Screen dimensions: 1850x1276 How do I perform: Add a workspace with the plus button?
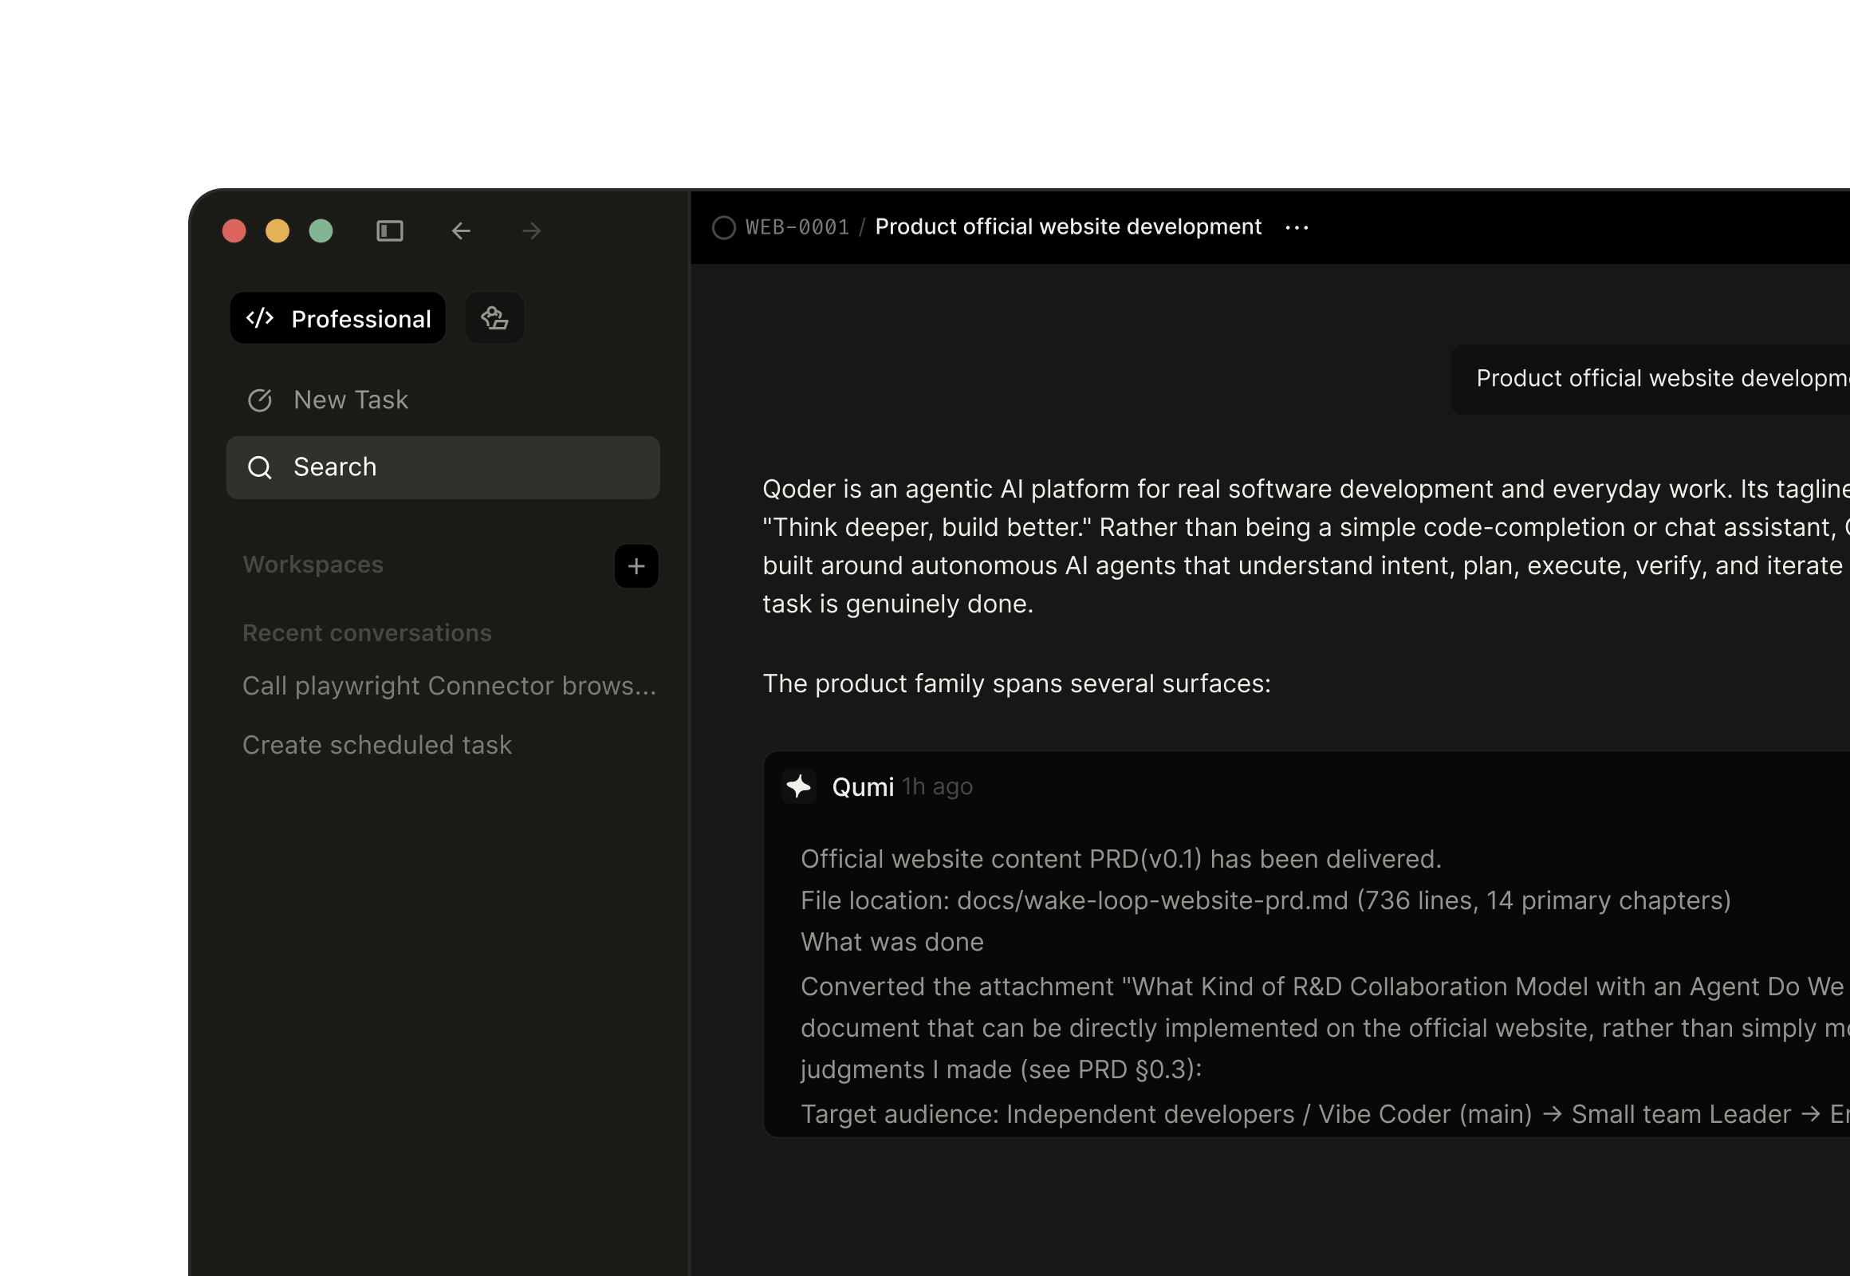coord(636,566)
